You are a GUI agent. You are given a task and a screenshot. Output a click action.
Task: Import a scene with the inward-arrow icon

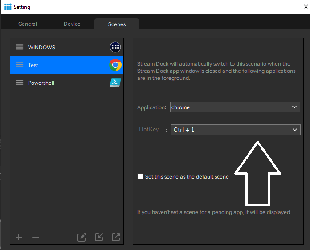99,237
